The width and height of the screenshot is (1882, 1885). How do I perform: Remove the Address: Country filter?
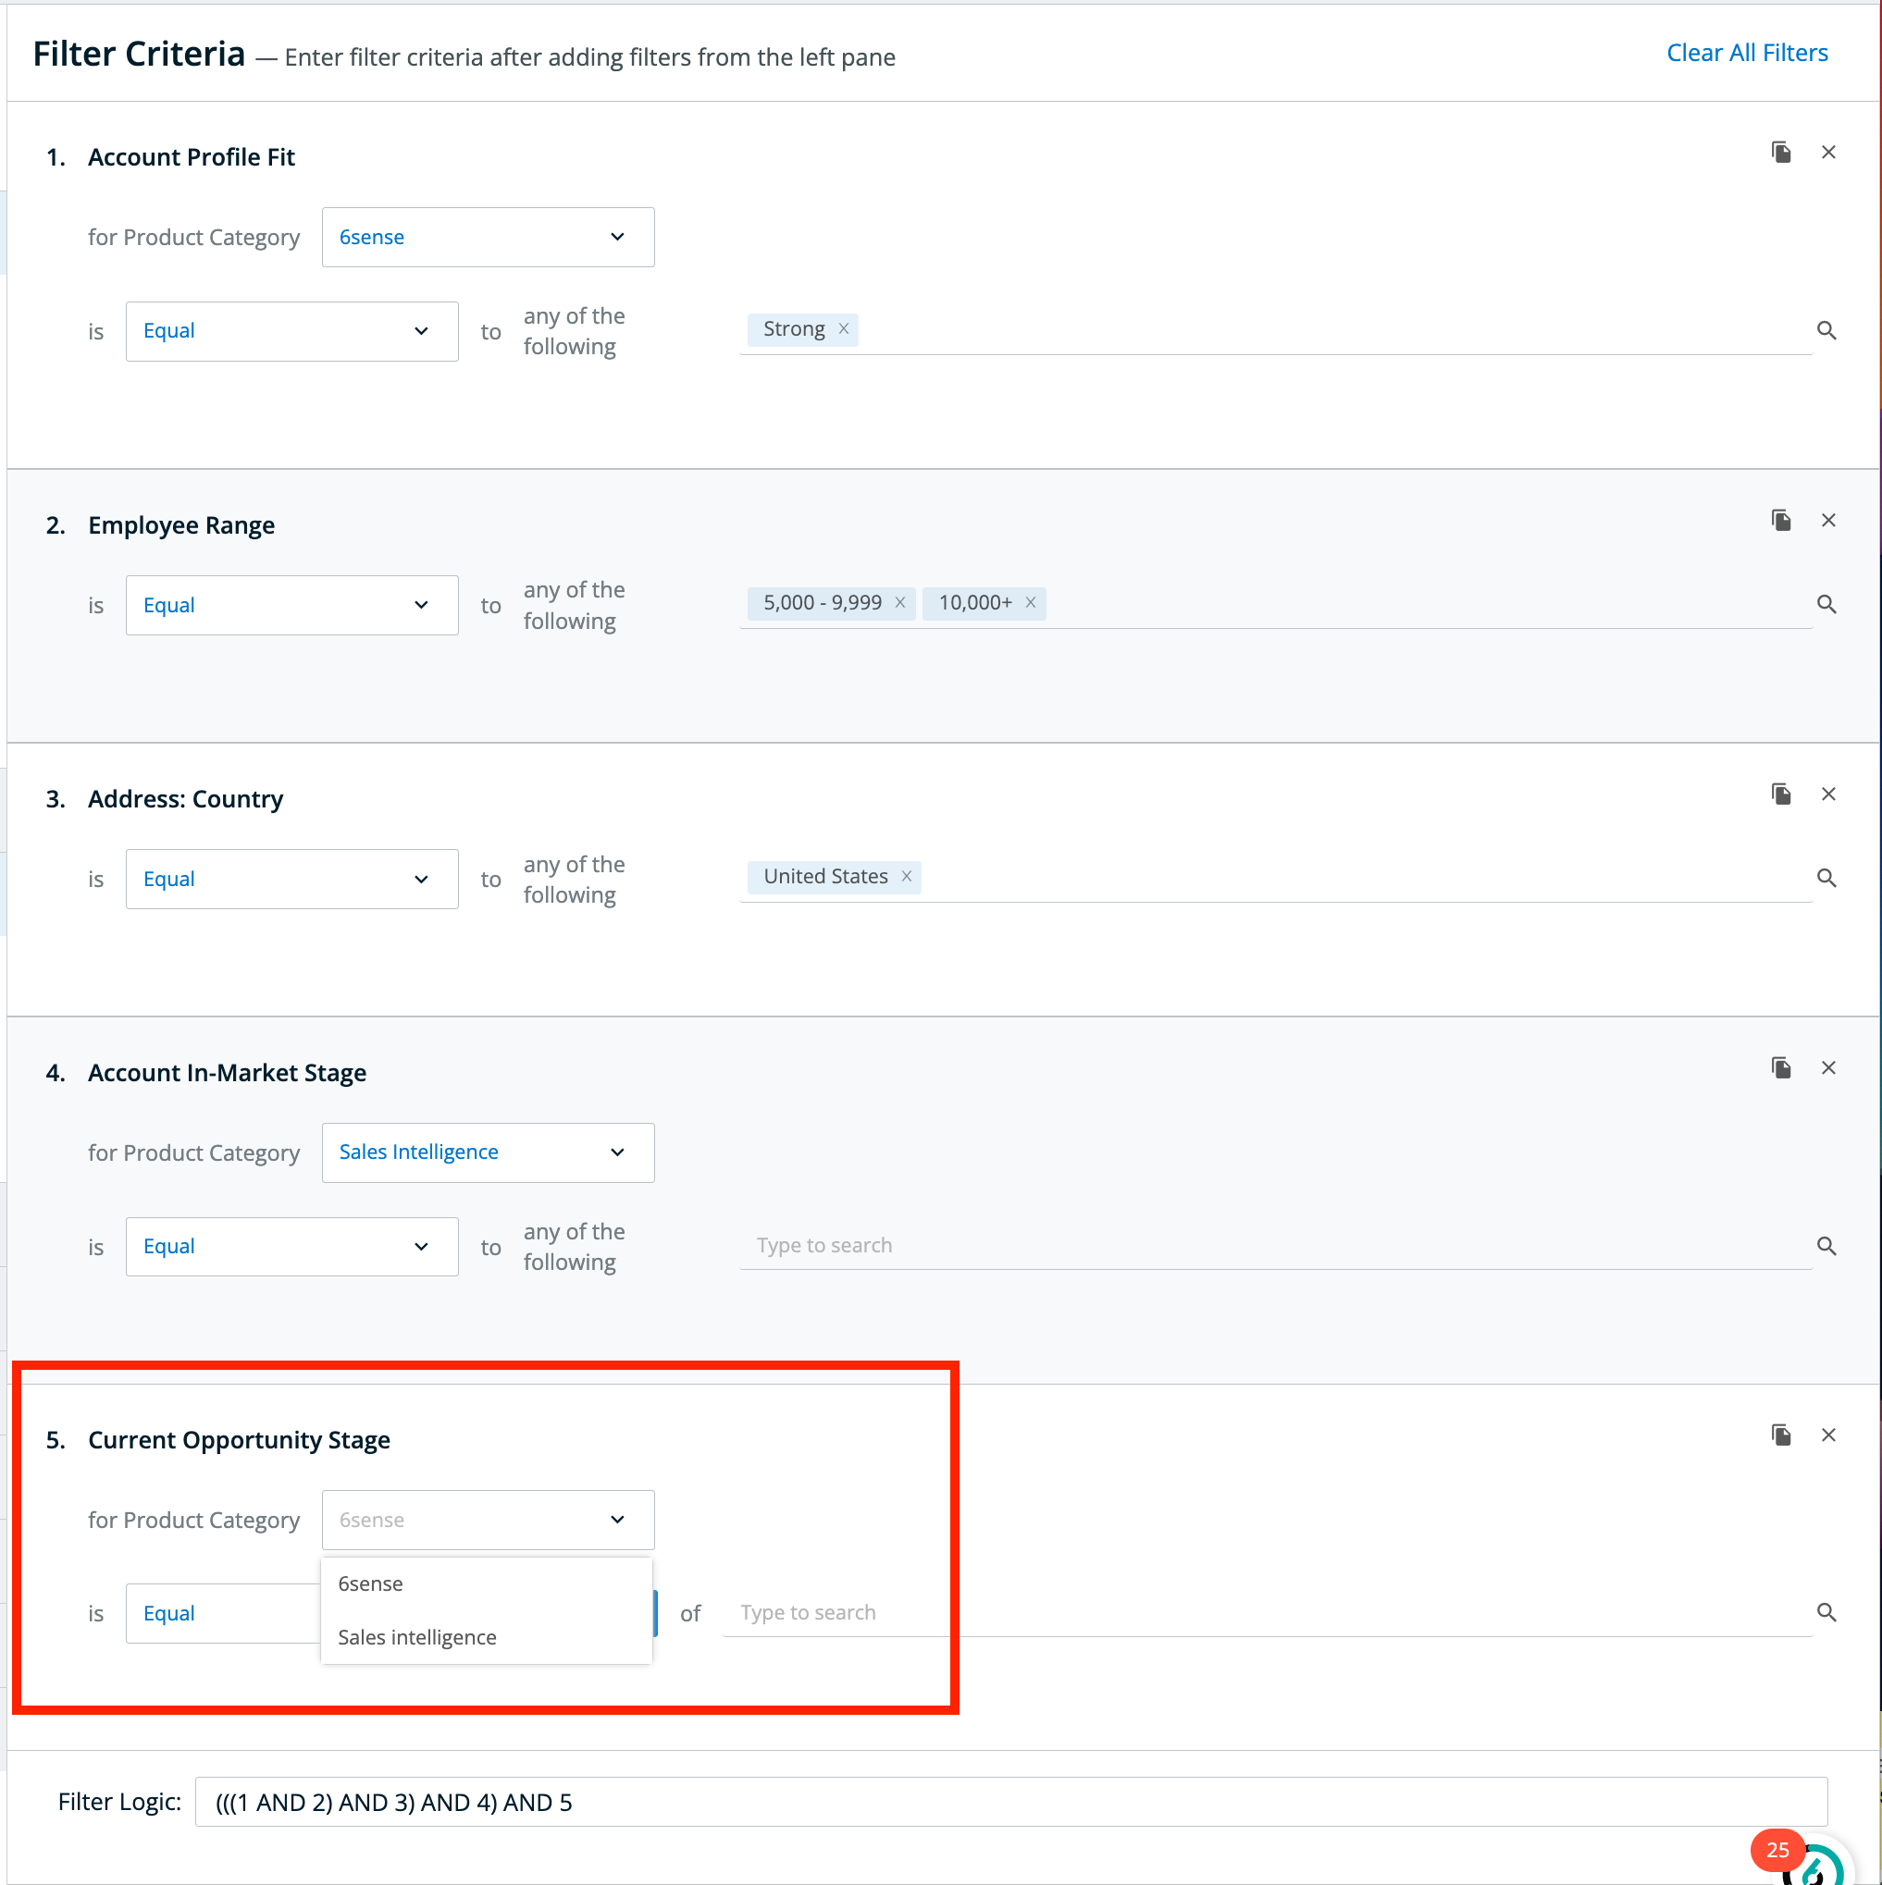1827,795
